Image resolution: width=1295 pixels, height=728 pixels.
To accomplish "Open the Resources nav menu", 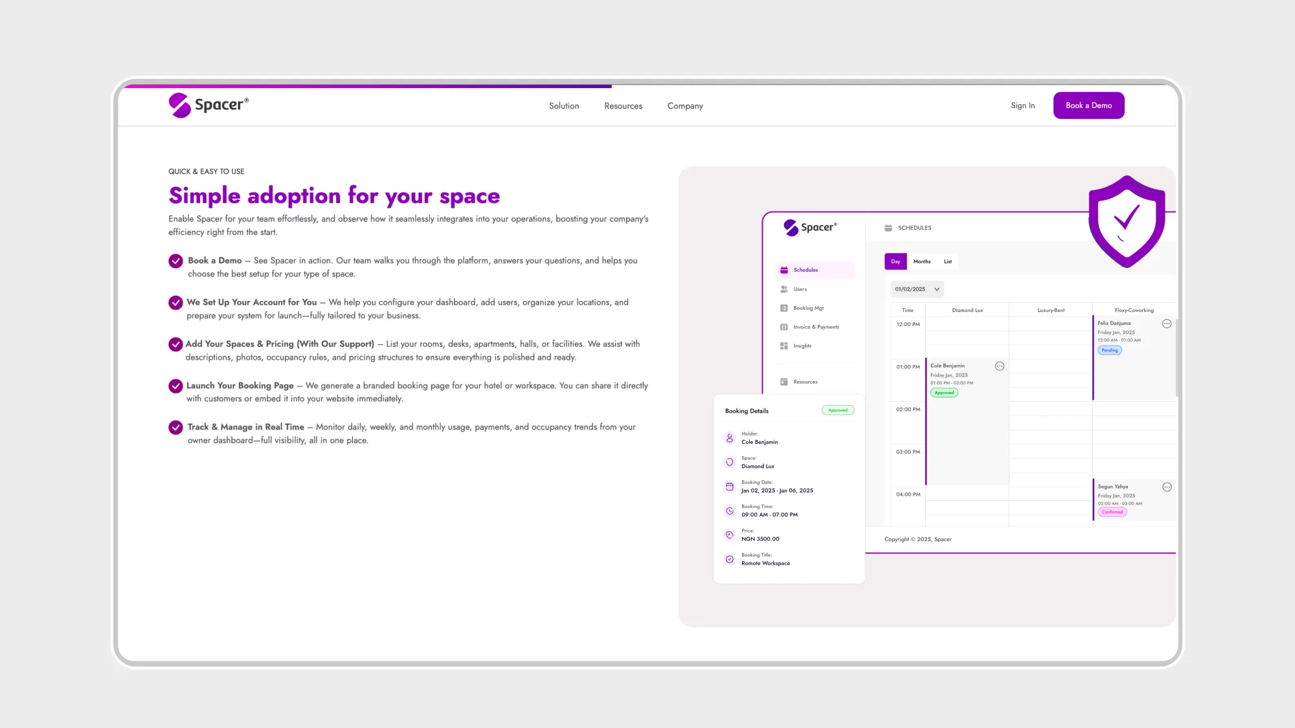I will [623, 106].
